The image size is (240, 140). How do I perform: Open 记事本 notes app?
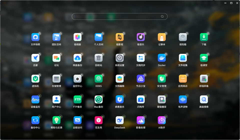162,37
